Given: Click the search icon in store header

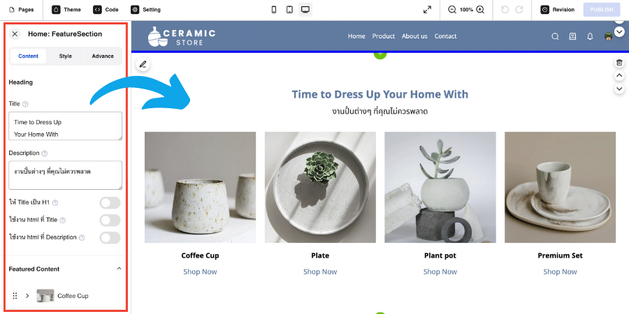Looking at the screenshot, I should pyautogui.click(x=555, y=36).
